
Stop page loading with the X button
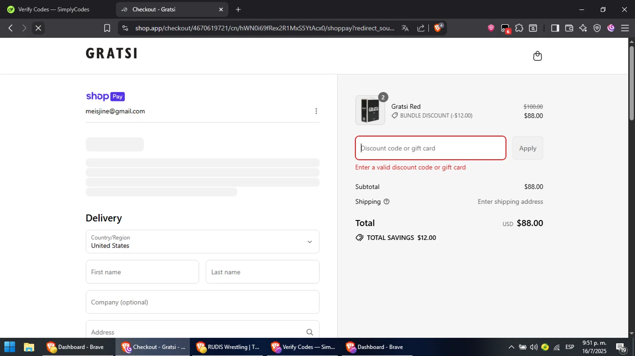coord(38,28)
